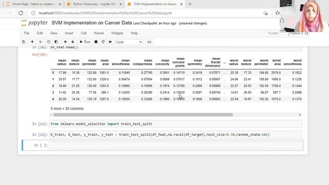Screen dimensions: 329x185
Task: Click the dataframe horizontal scrollbar thumb
Action: [x=143, y=115]
